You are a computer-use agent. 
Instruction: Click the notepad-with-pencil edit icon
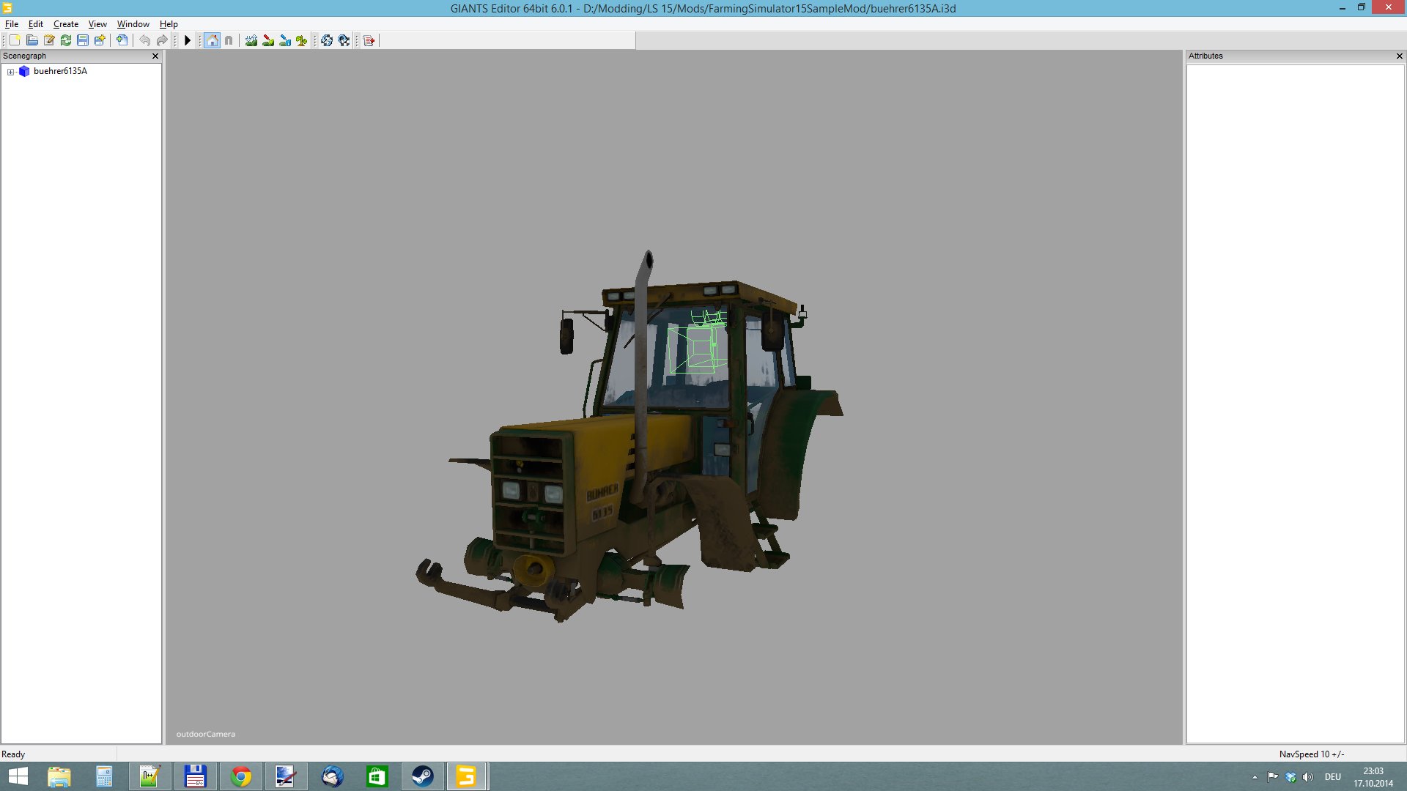(49, 40)
